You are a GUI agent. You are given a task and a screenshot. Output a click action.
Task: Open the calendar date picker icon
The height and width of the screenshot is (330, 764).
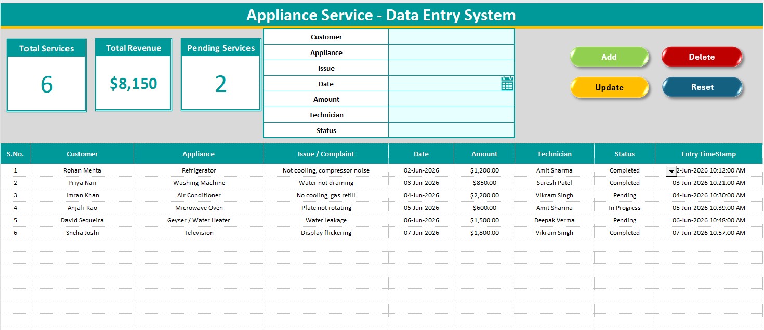[x=507, y=83]
